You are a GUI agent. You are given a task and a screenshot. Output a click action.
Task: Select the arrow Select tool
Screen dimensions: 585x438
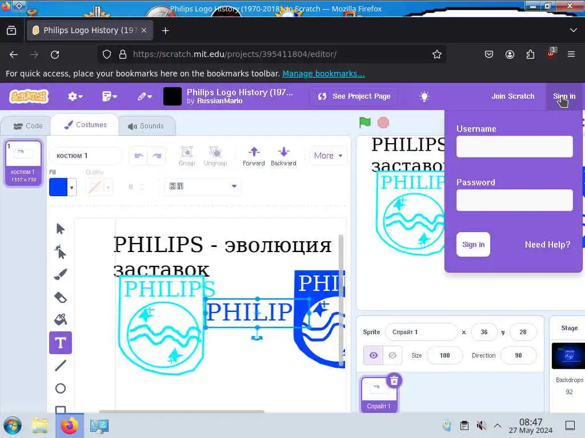[x=60, y=229]
